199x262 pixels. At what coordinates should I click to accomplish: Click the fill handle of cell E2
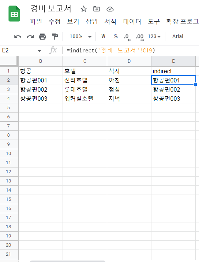click(195, 84)
